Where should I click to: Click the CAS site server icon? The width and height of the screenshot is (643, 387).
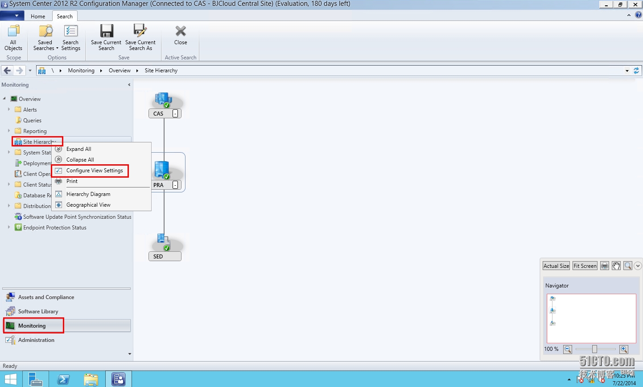[163, 100]
